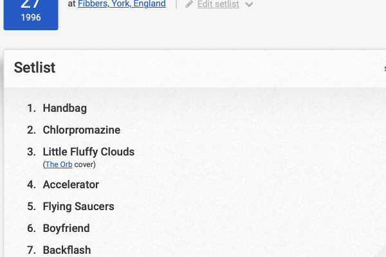Viewport: 386px width, 257px height.
Task: Click track number 5 beside Flying Saucers
Action: coord(31,206)
